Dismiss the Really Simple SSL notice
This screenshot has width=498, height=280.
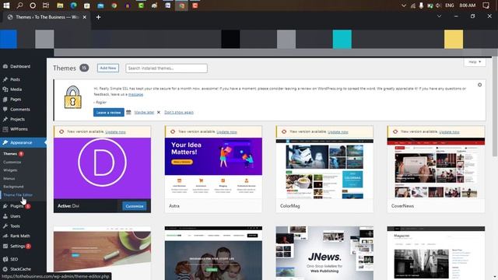pos(479,85)
